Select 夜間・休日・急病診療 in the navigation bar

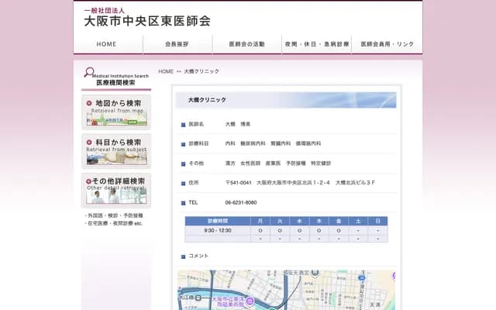317,45
